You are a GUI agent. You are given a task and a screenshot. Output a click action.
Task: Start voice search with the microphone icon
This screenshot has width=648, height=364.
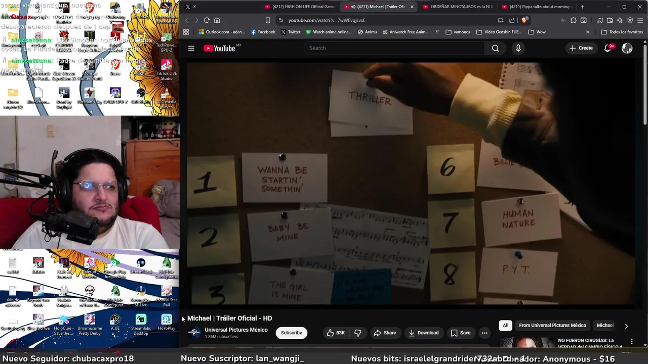point(518,48)
